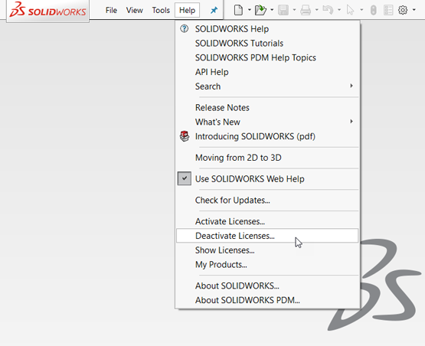This screenshot has height=346, width=425.
Task: Open the Tools menu
Action: pyautogui.click(x=161, y=10)
